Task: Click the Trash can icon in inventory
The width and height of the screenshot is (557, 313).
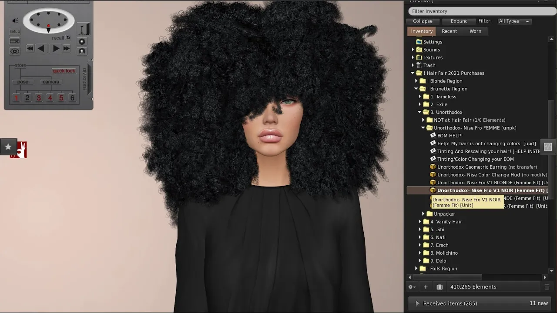Action: 419,65
